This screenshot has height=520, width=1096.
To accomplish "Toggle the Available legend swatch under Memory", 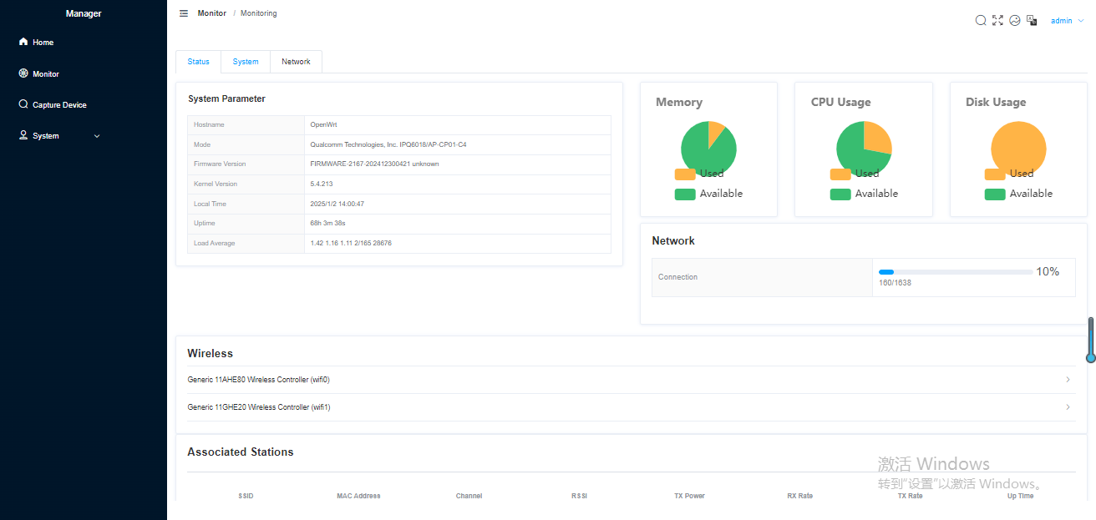I will coord(685,194).
